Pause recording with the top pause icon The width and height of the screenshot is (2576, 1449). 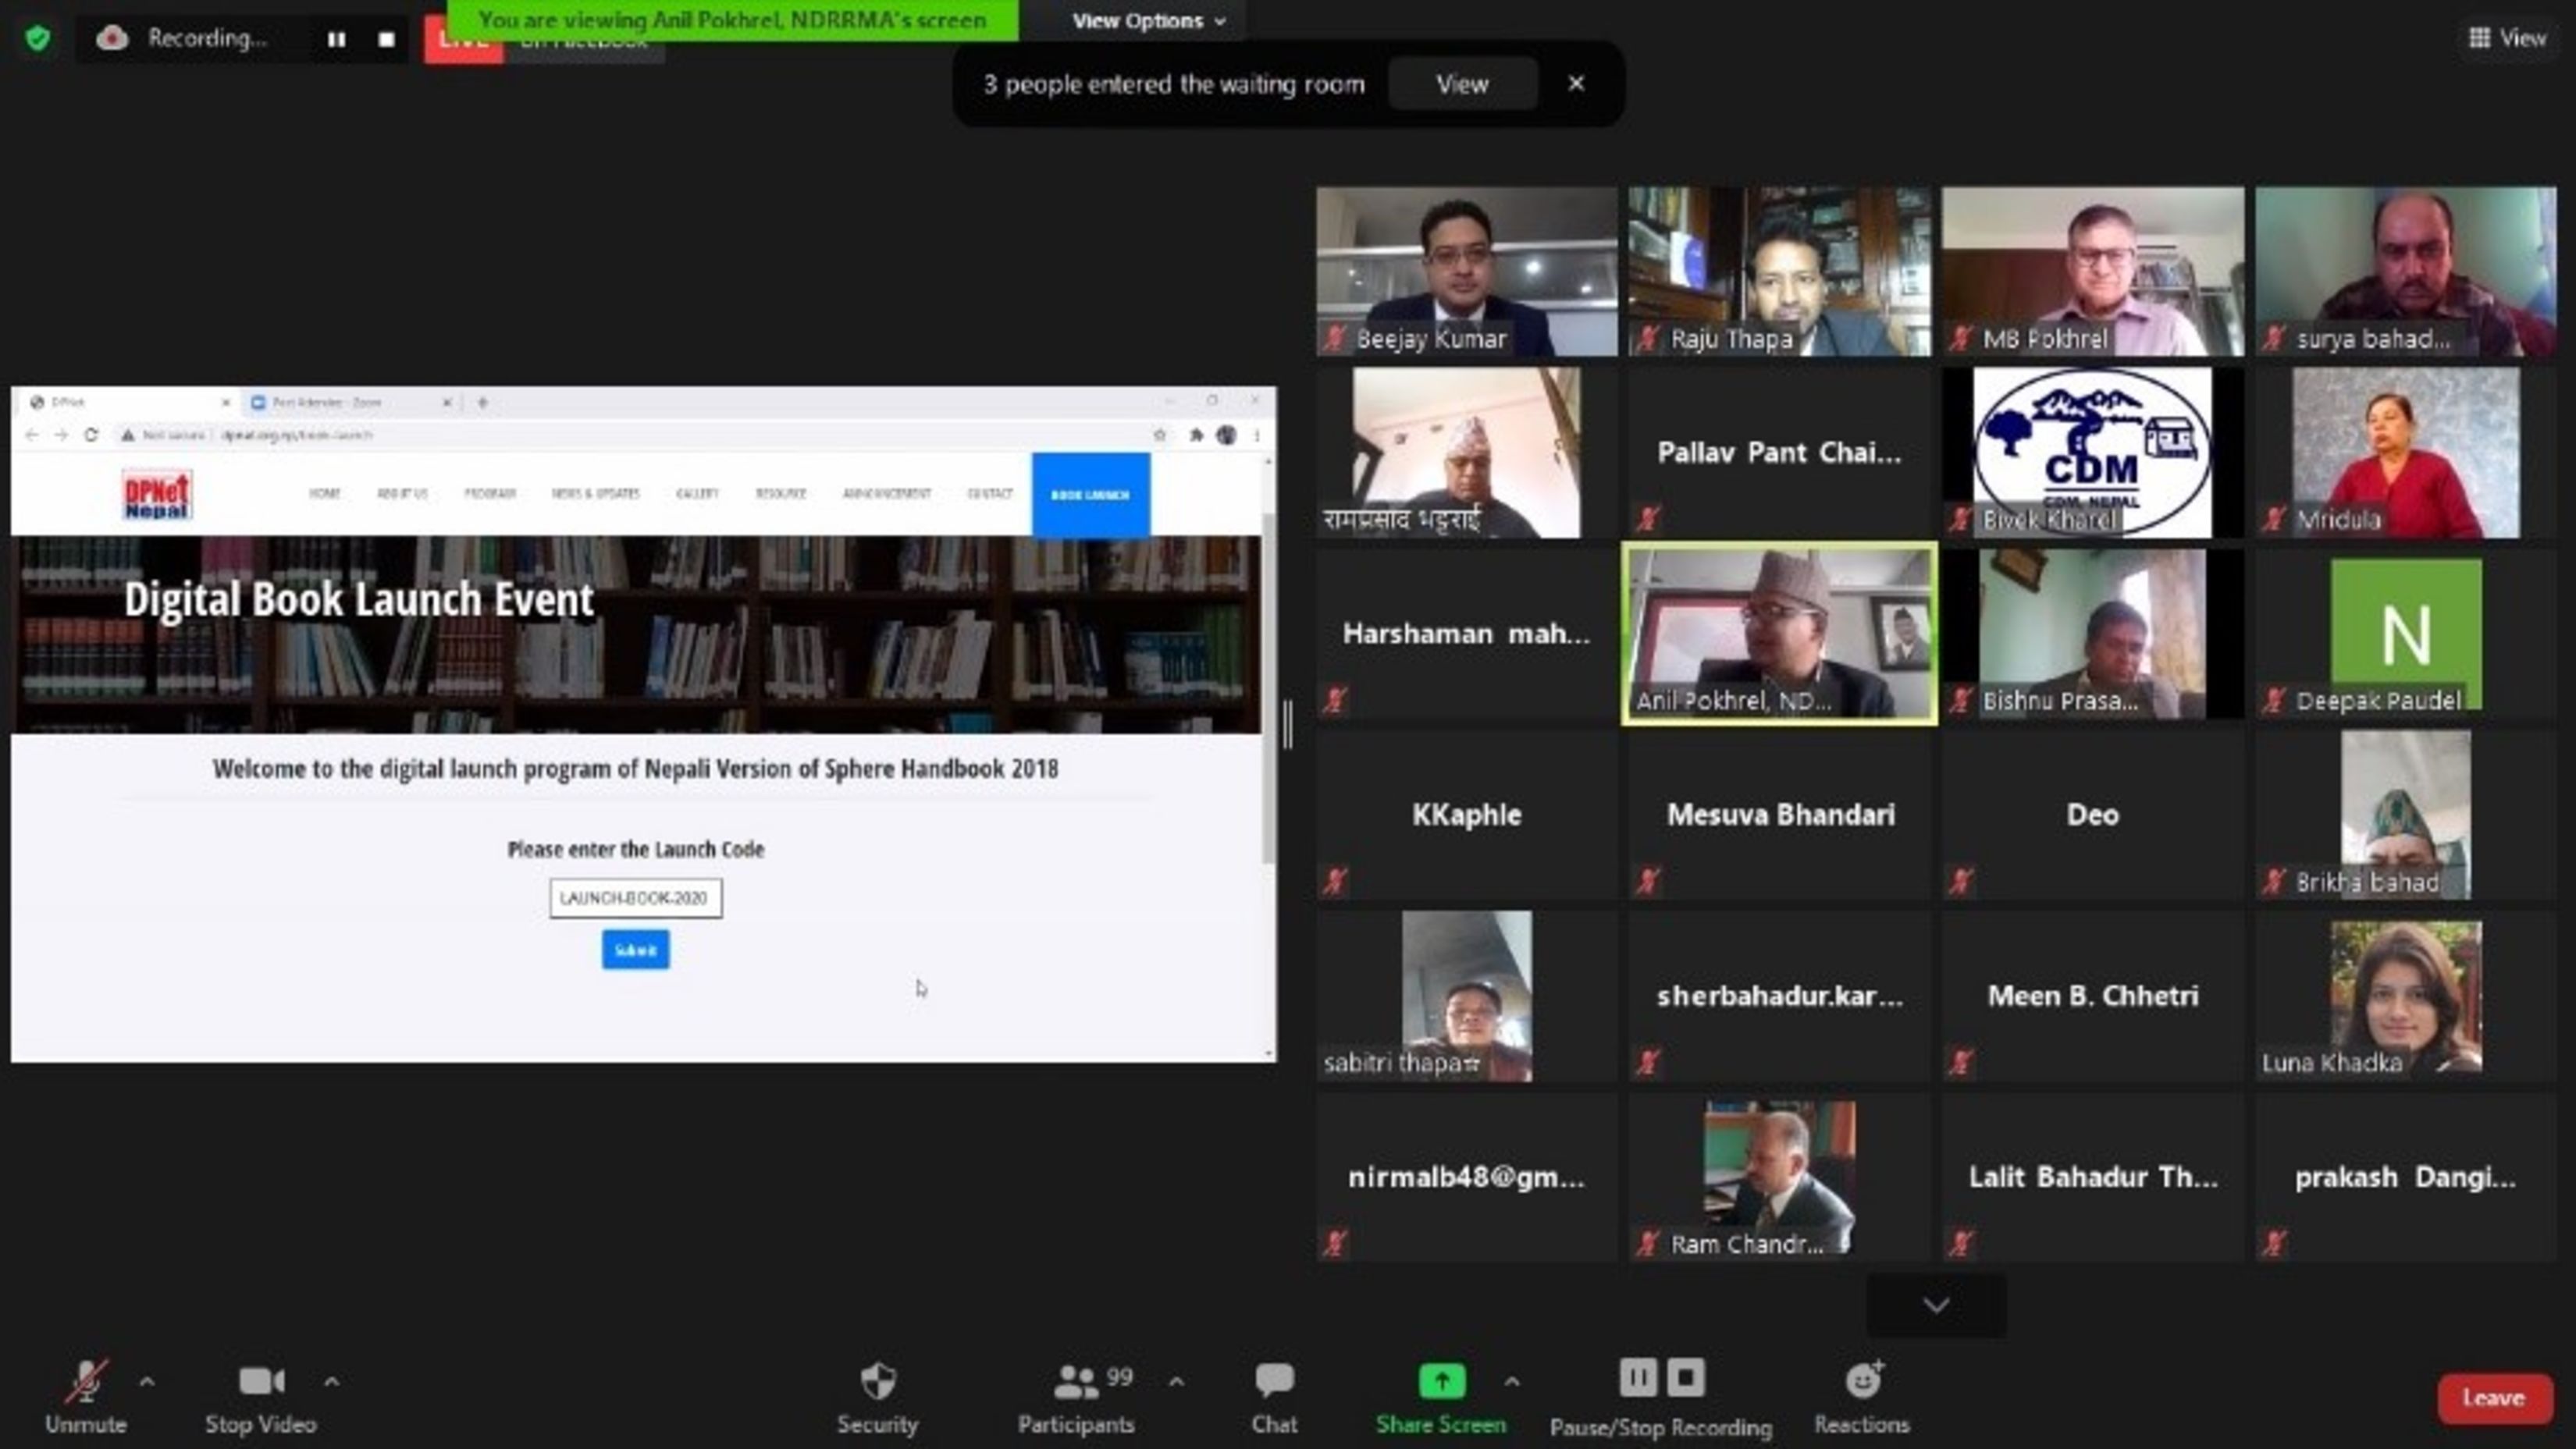pyautogui.click(x=336, y=39)
